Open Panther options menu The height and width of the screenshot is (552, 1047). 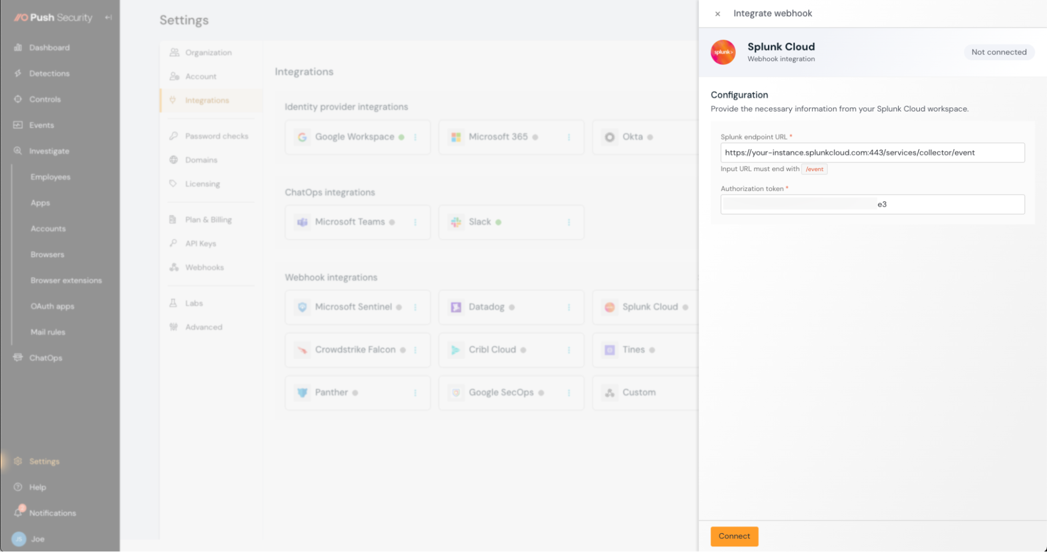tap(415, 393)
